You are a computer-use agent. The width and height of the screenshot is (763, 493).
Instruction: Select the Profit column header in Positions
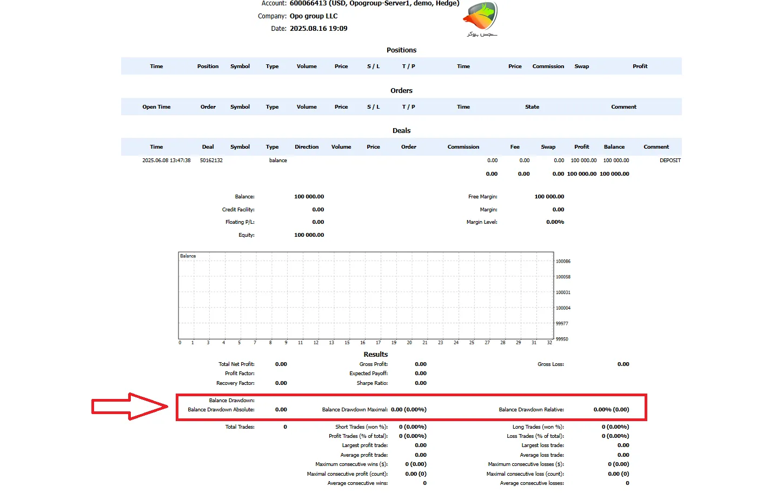click(640, 66)
